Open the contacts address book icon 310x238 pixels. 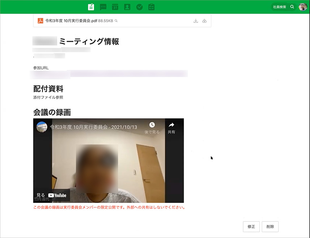pyautogui.click(x=127, y=7)
